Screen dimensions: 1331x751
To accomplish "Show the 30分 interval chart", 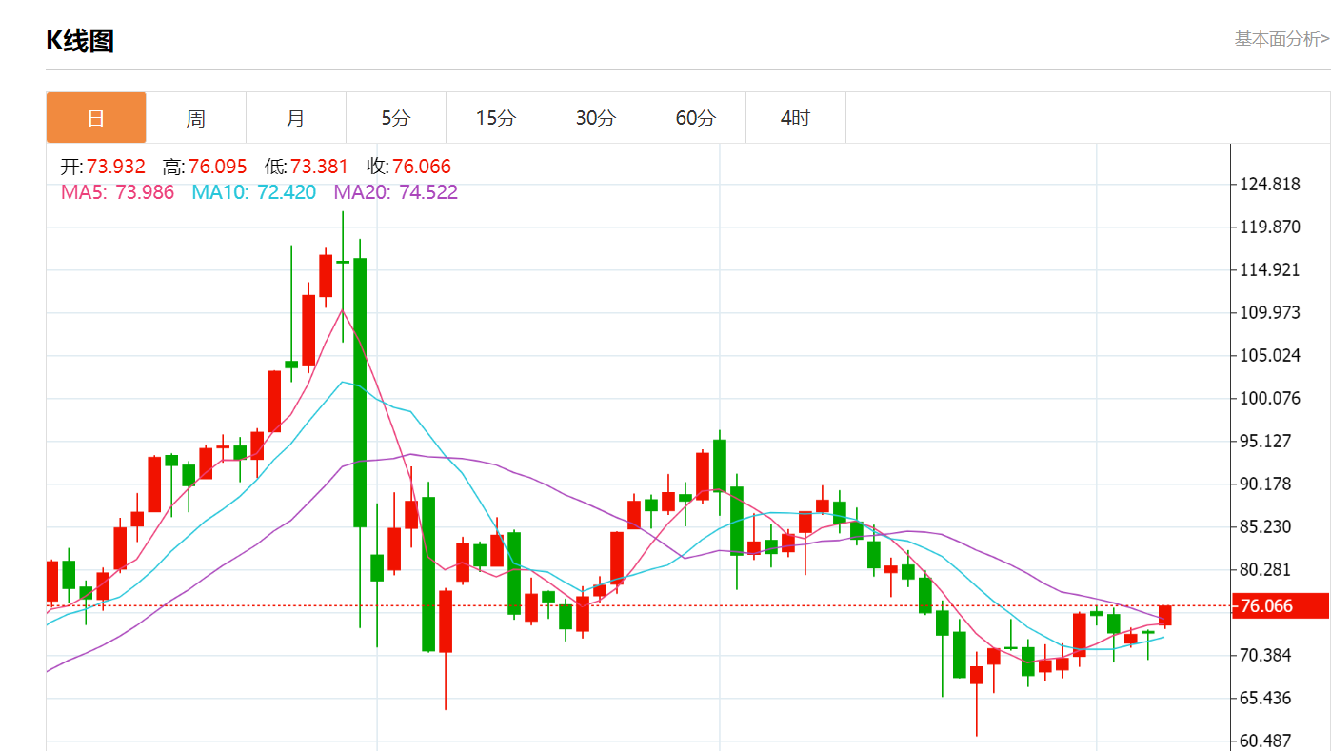I will pos(595,118).
